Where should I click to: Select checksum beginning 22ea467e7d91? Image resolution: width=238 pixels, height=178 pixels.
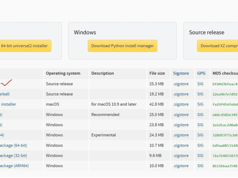[x=225, y=94]
